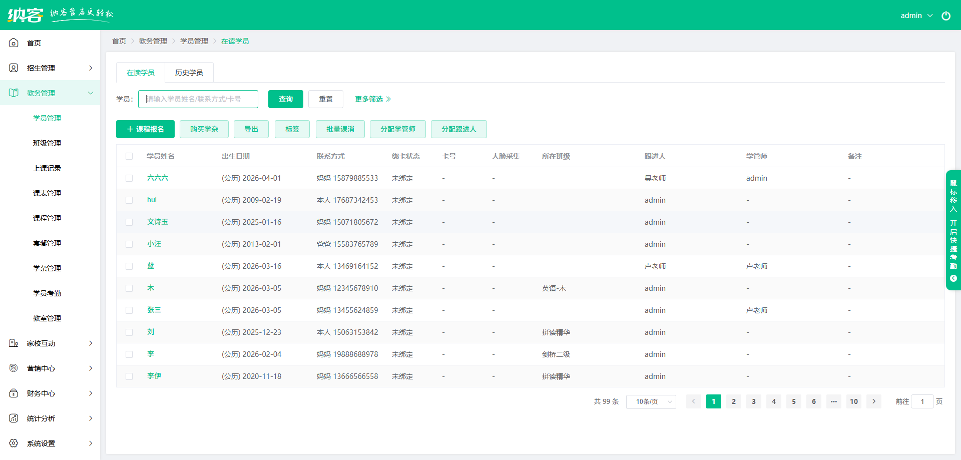The height and width of the screenshot is (460, 961).
Task: Open 班级管理 in the sidebar
Action: click(x=47, y=143)
